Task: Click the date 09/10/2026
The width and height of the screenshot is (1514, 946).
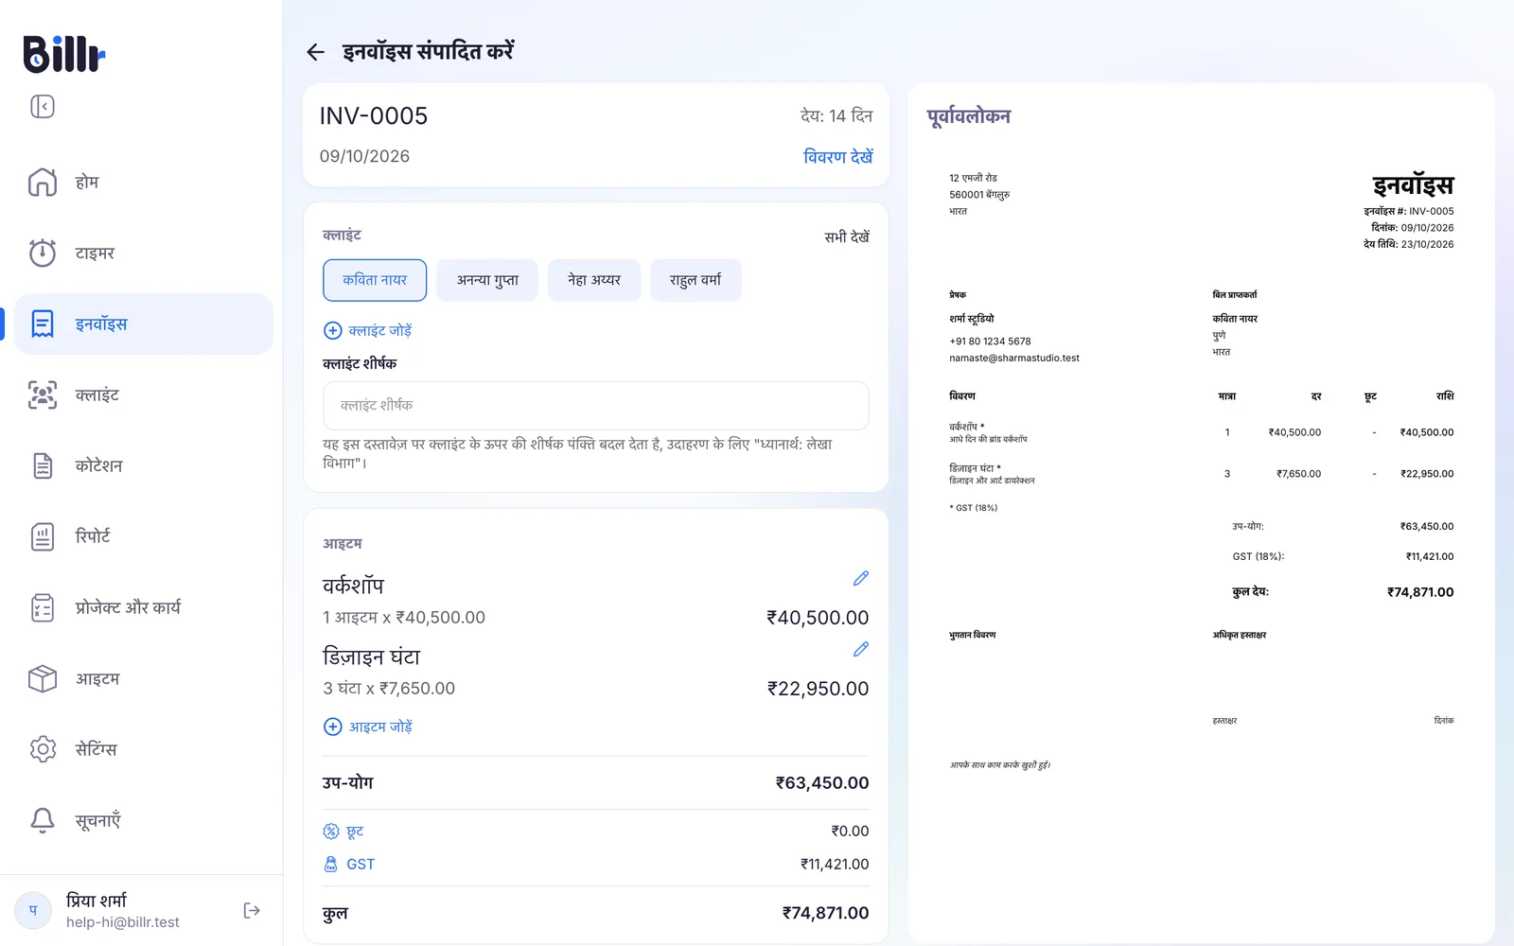Action: 364,156
